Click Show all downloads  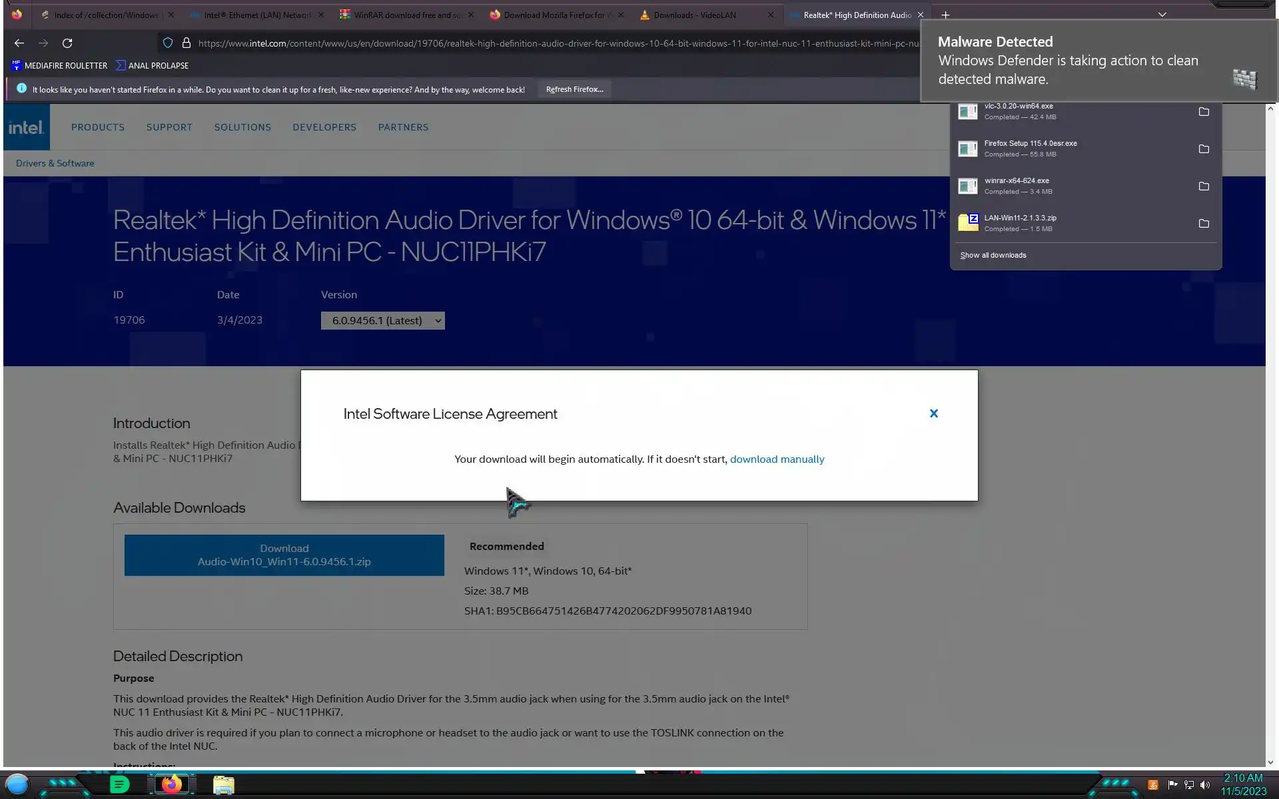[993, 256]
